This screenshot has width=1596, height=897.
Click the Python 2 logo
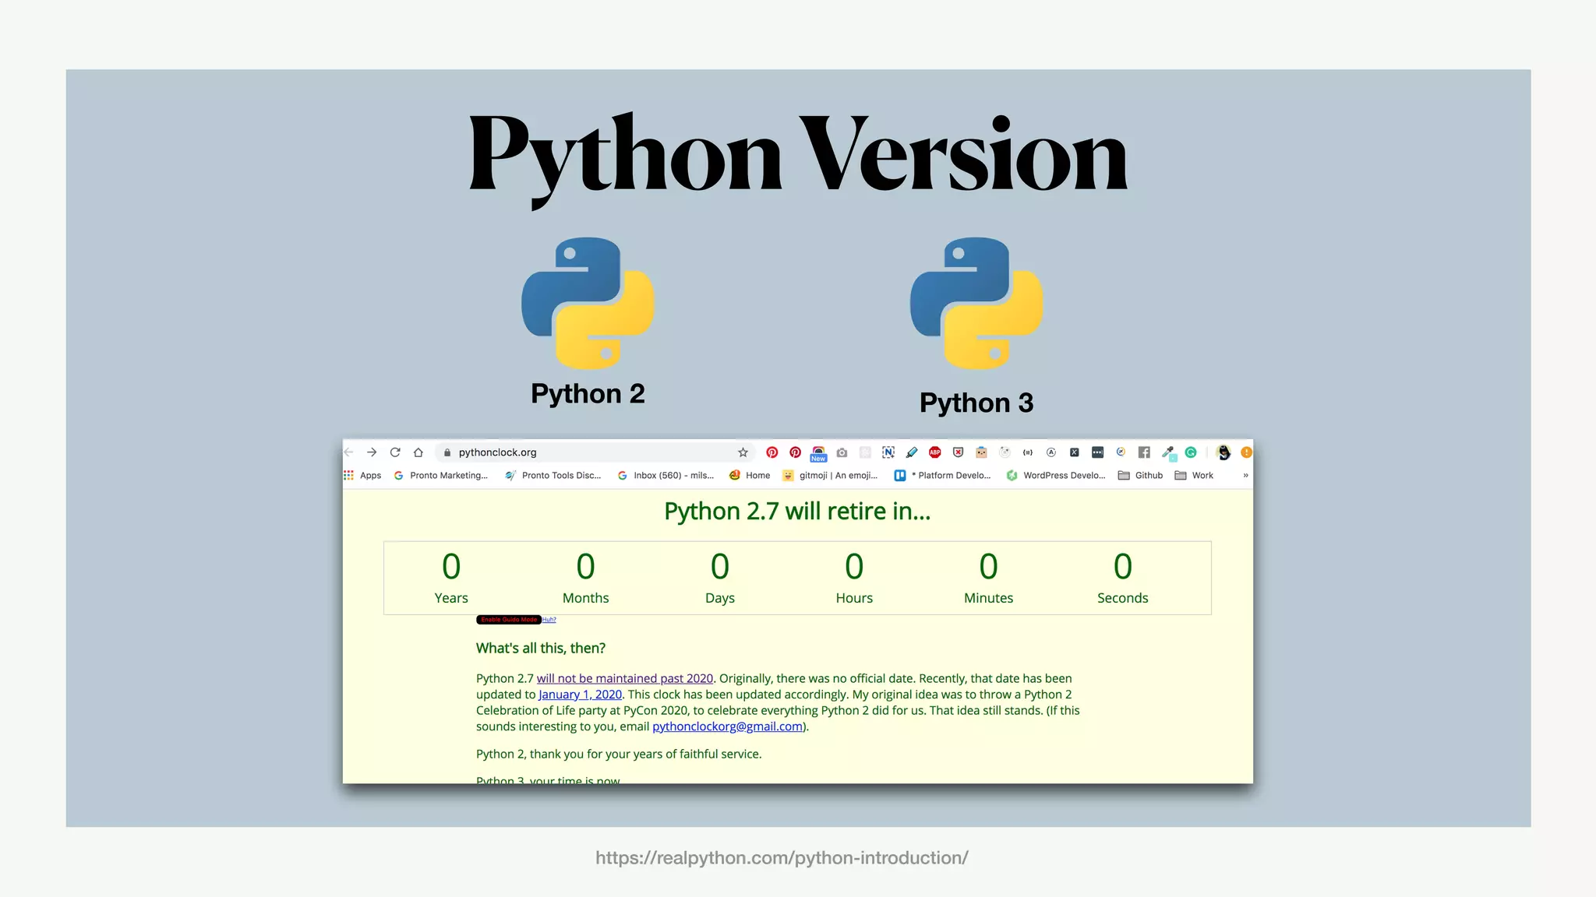coord(588,303)
